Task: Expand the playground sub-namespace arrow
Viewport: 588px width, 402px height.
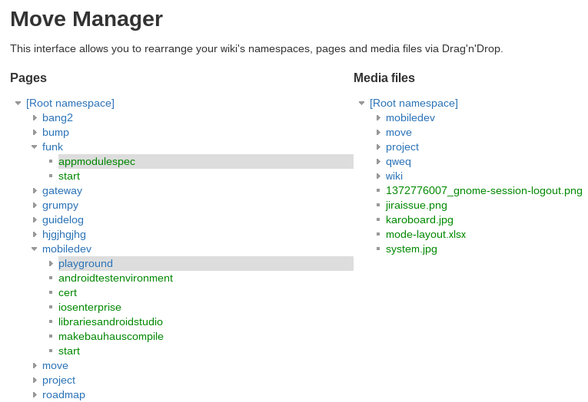Action: click(51, 263)
